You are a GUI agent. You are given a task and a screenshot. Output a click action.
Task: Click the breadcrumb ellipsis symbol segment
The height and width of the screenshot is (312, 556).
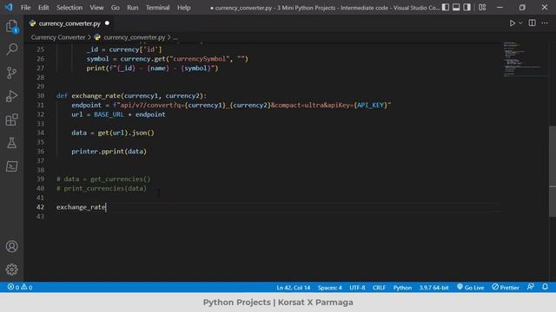[175, 37]
